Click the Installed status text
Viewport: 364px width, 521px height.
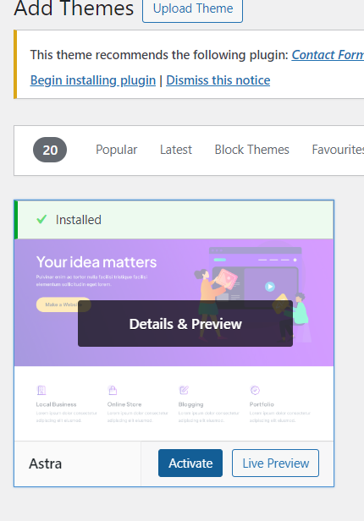pos(79,220)
